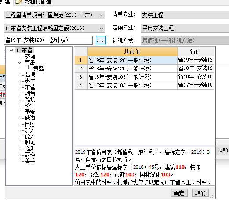Click the 省价 cell in row 3
The width and height of the screenshot is (229, 203).
(x=196, y=77)
